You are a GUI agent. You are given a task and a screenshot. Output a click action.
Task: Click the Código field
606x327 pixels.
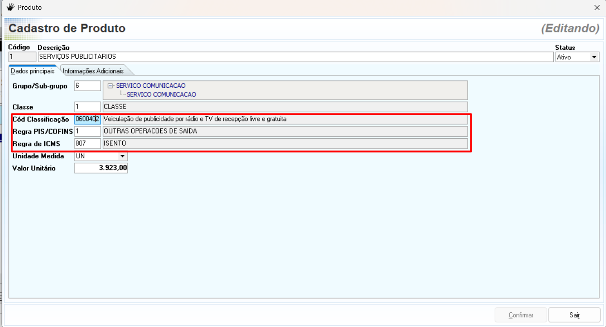tap(22, 57)
